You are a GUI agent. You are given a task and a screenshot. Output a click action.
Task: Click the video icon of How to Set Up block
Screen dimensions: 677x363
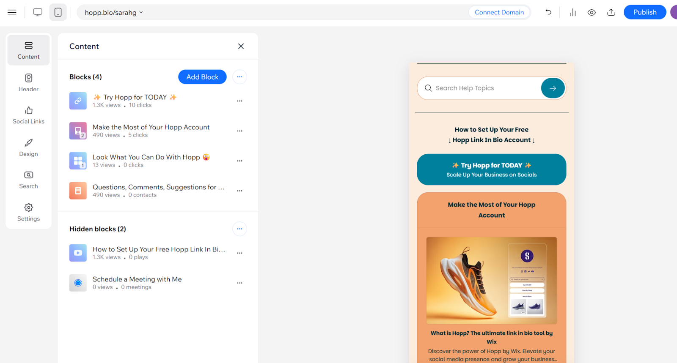coord(78,253)
